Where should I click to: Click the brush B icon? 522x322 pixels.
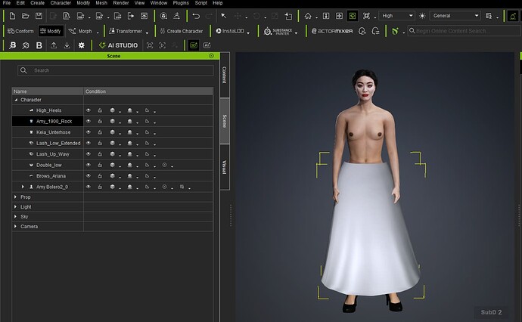(12, 45)
